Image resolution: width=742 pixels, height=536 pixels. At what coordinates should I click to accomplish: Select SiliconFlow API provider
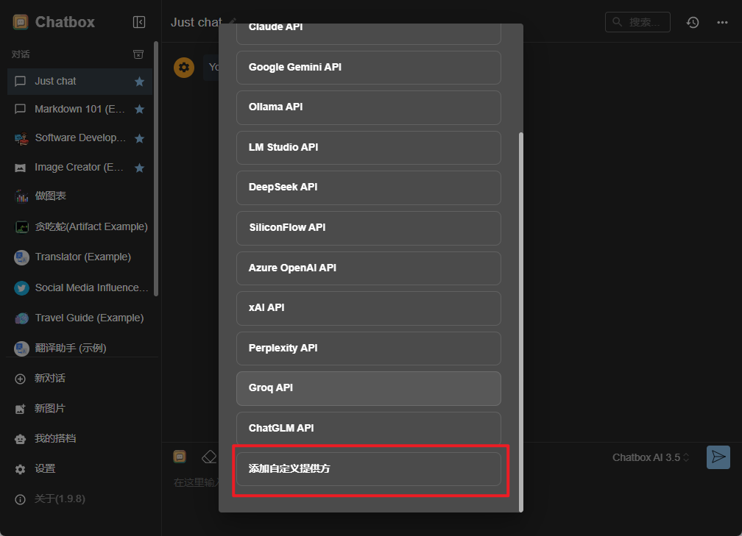point(369,228)
